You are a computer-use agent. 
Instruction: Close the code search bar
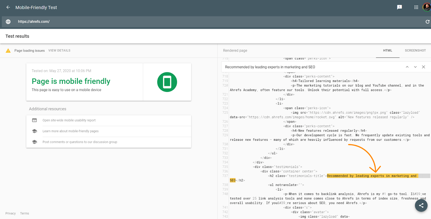(423, 67)
